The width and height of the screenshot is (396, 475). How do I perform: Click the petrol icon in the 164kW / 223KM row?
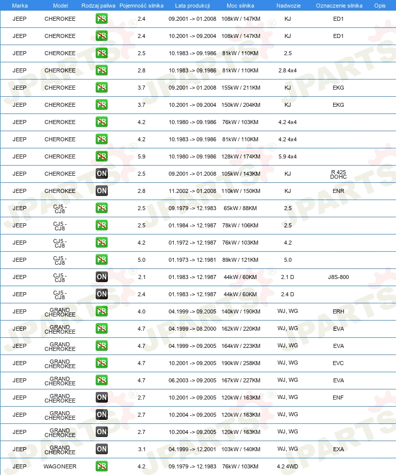point(101,346)
